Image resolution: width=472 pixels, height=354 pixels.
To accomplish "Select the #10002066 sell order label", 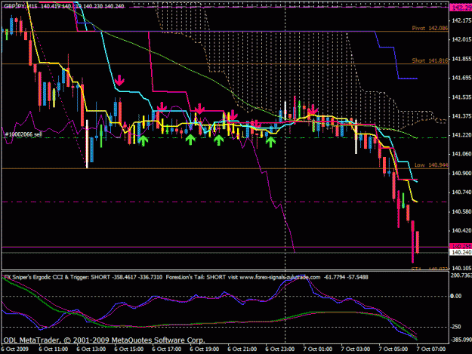I will (23, 134).
